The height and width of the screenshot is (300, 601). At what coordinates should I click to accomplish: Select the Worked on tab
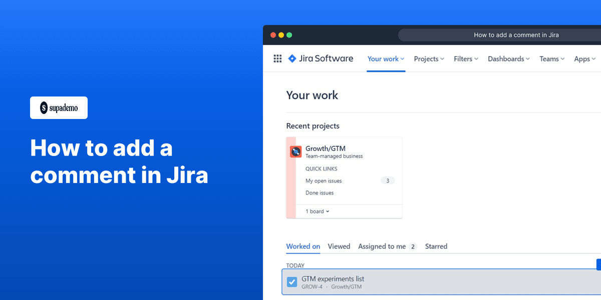(303, 246)
